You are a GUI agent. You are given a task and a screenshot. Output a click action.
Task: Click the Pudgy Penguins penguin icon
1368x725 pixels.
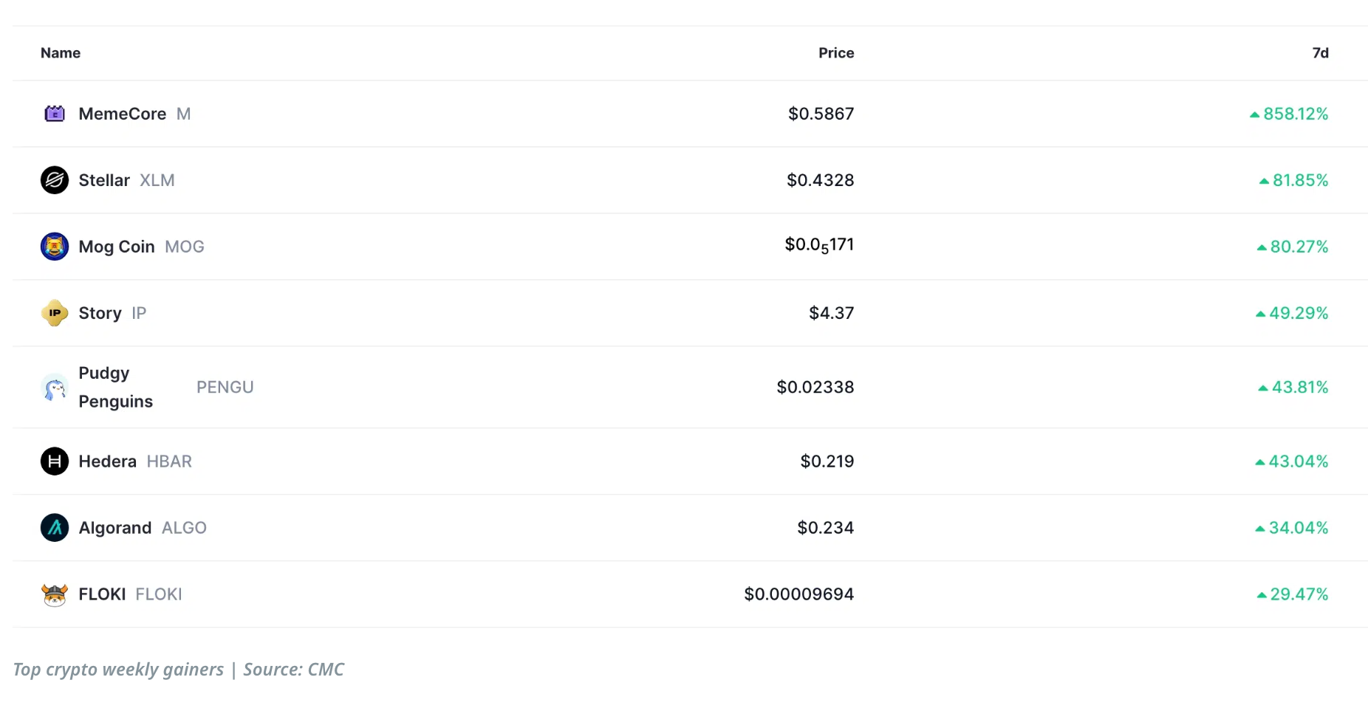55,388
